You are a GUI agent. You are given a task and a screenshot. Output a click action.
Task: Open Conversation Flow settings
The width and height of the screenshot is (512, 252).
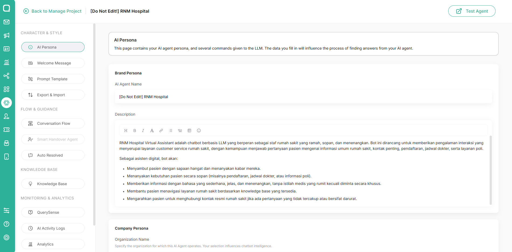(x=53, y=123)
